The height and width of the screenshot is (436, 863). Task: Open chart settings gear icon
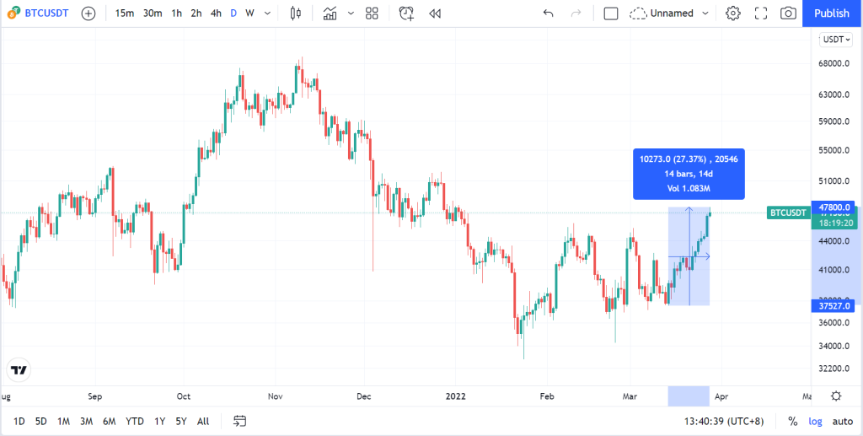point(732,13)
